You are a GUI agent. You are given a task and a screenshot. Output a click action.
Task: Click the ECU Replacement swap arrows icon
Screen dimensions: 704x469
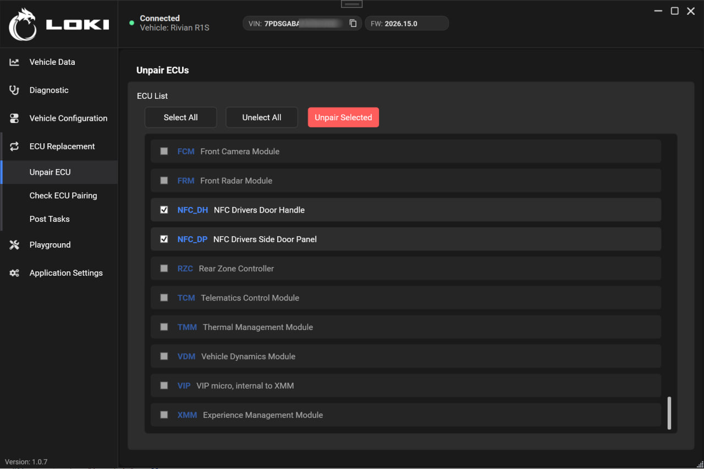click(14, 147)
